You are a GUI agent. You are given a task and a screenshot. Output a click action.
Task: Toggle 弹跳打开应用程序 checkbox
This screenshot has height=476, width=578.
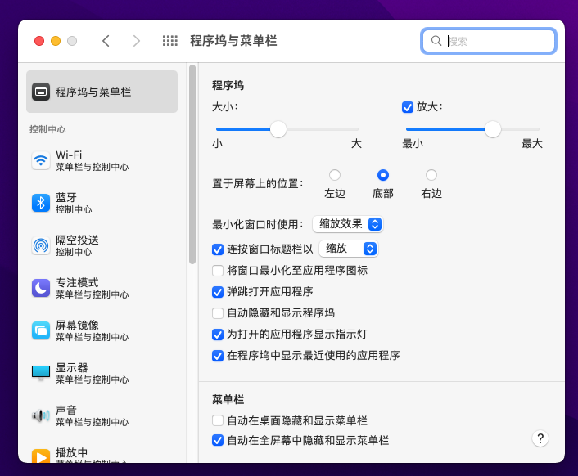point(218,292)
